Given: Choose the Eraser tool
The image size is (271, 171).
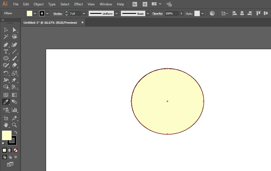Looking at the screenshot, I should (14, 65).
